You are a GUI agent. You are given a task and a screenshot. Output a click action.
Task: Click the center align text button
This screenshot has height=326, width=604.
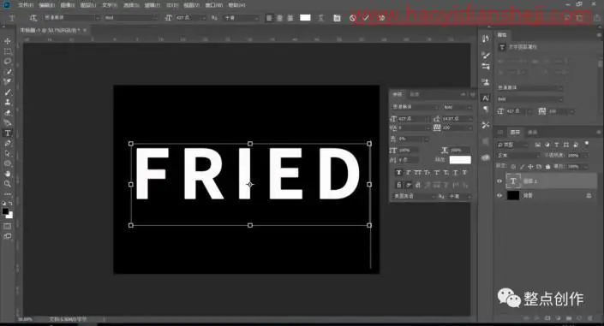click(x=279, y=18)
